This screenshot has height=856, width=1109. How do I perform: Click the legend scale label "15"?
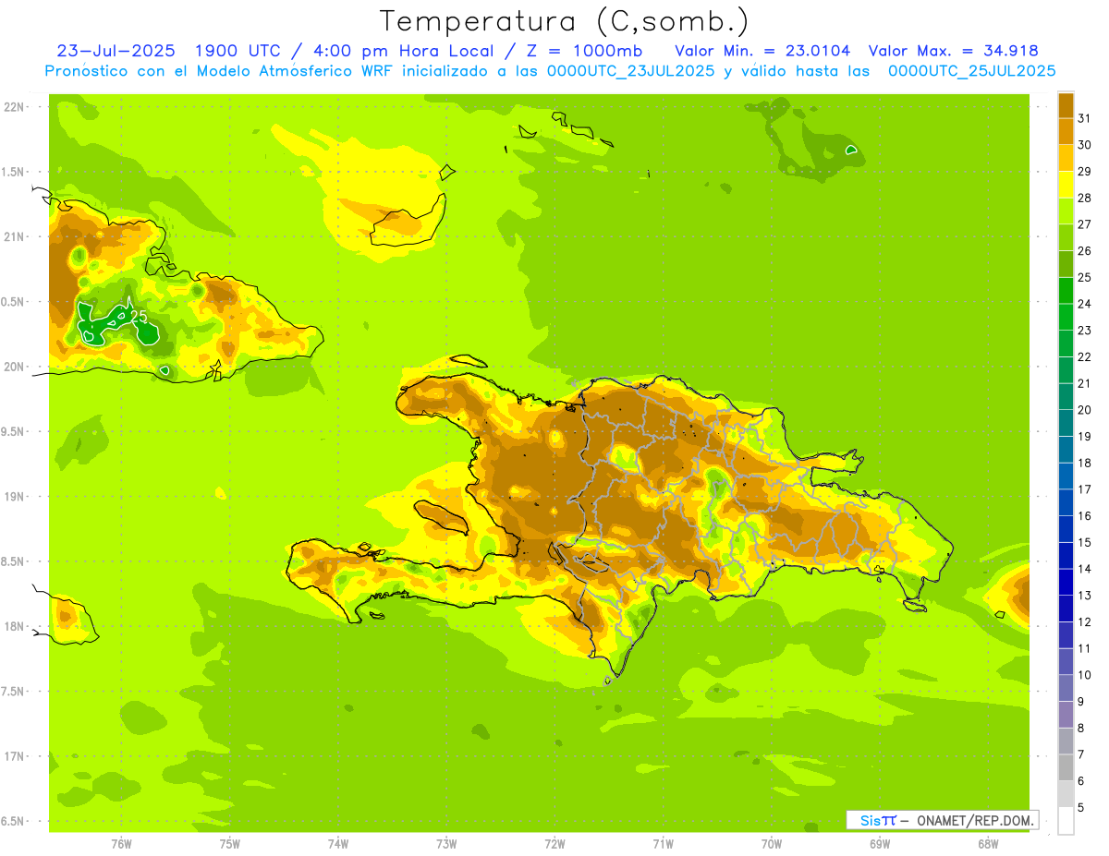click(1084, 543)
